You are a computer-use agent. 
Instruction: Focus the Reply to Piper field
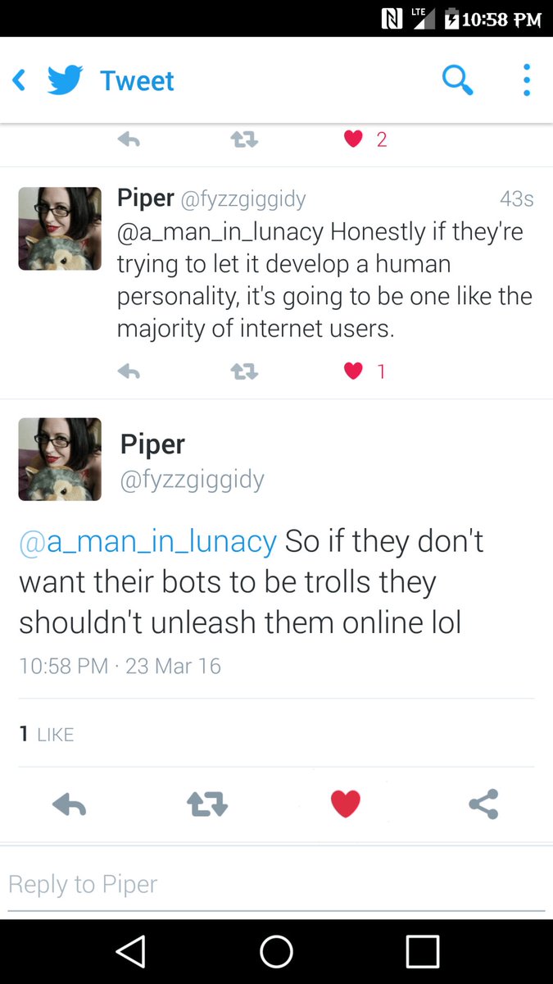(276, 884)
